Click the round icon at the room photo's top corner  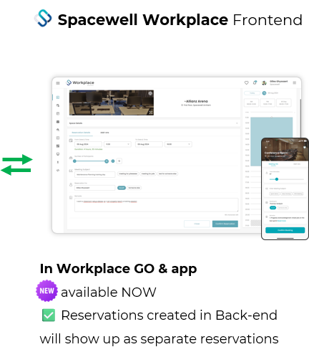(150, 93)
